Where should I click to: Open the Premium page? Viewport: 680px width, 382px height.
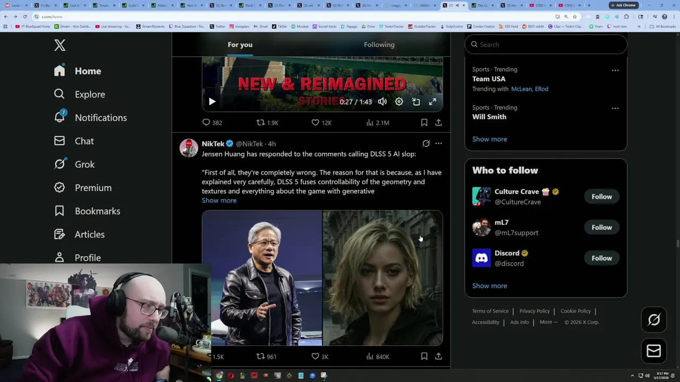coord(83,188)
